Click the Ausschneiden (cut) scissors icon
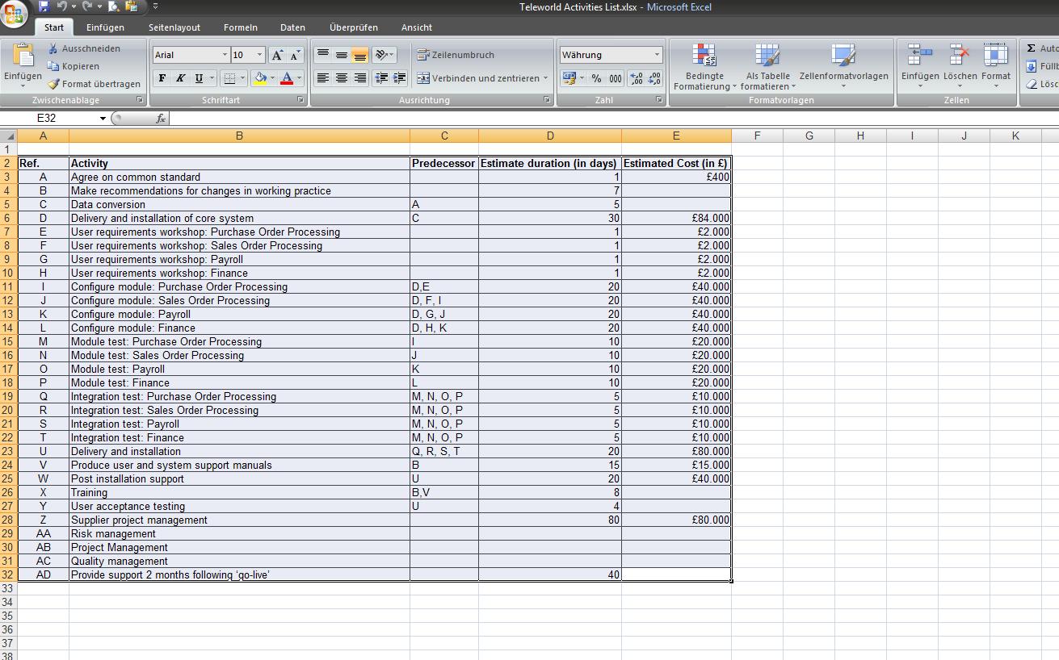1059x660 pixels. 53,48
